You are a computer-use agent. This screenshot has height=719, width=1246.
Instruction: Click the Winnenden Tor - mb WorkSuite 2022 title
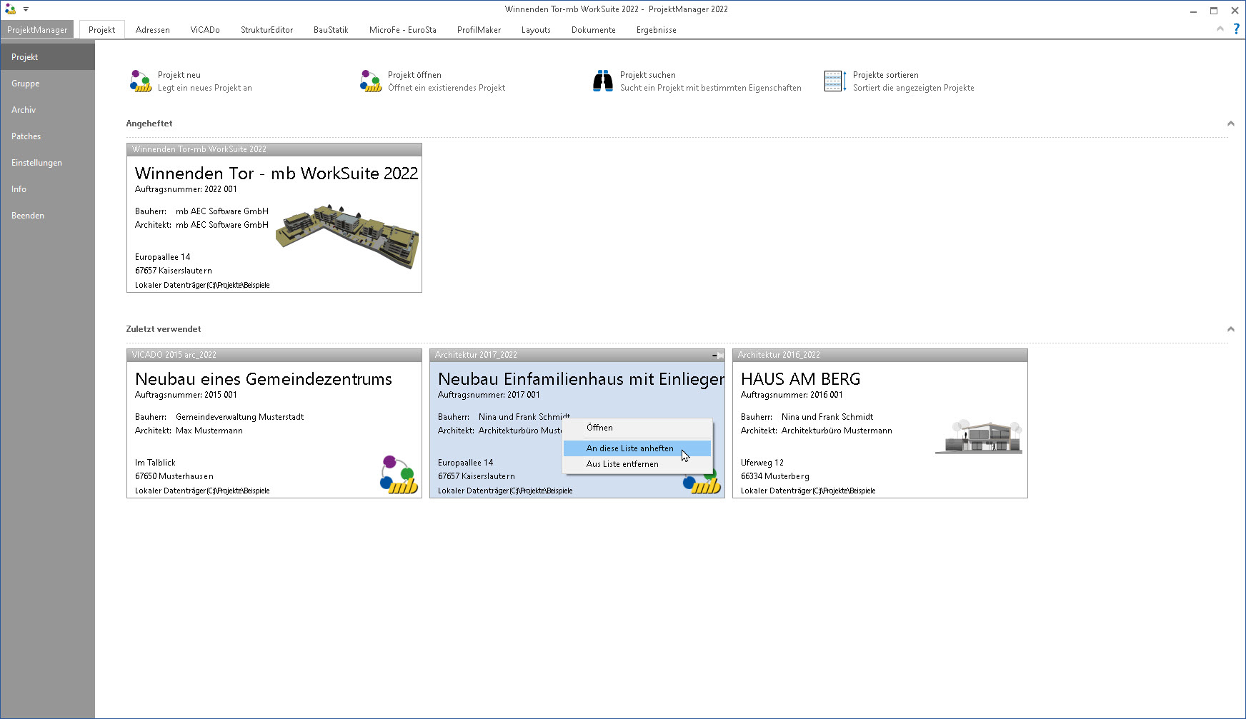tap(276, 174)
